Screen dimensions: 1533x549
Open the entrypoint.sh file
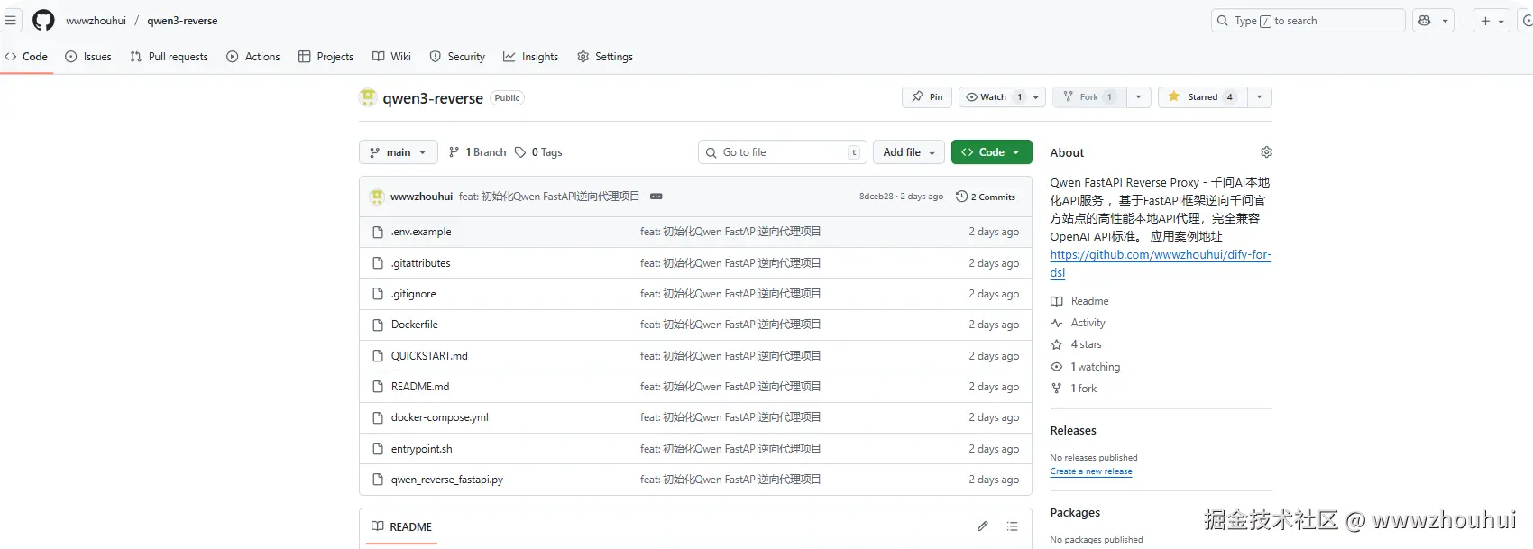[422, 449]
